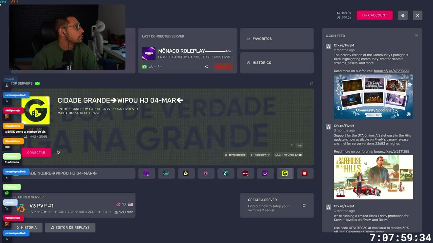Click the upvote icon on V3 PVP card

click(x=118, y=205)
